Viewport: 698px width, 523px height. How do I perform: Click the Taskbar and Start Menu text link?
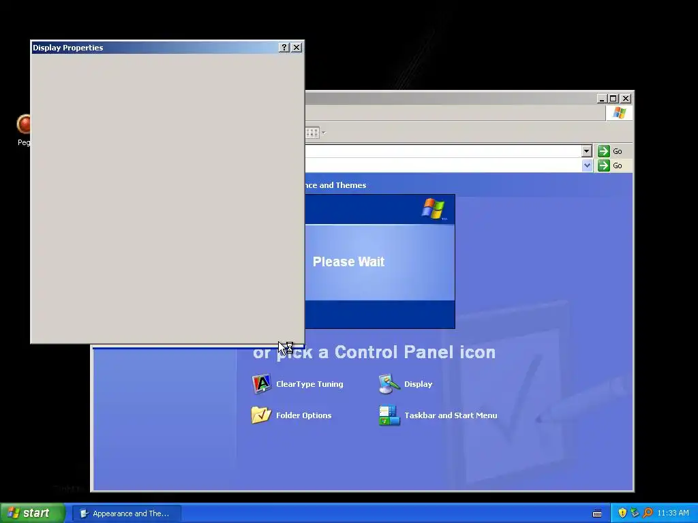coord(451,415)
